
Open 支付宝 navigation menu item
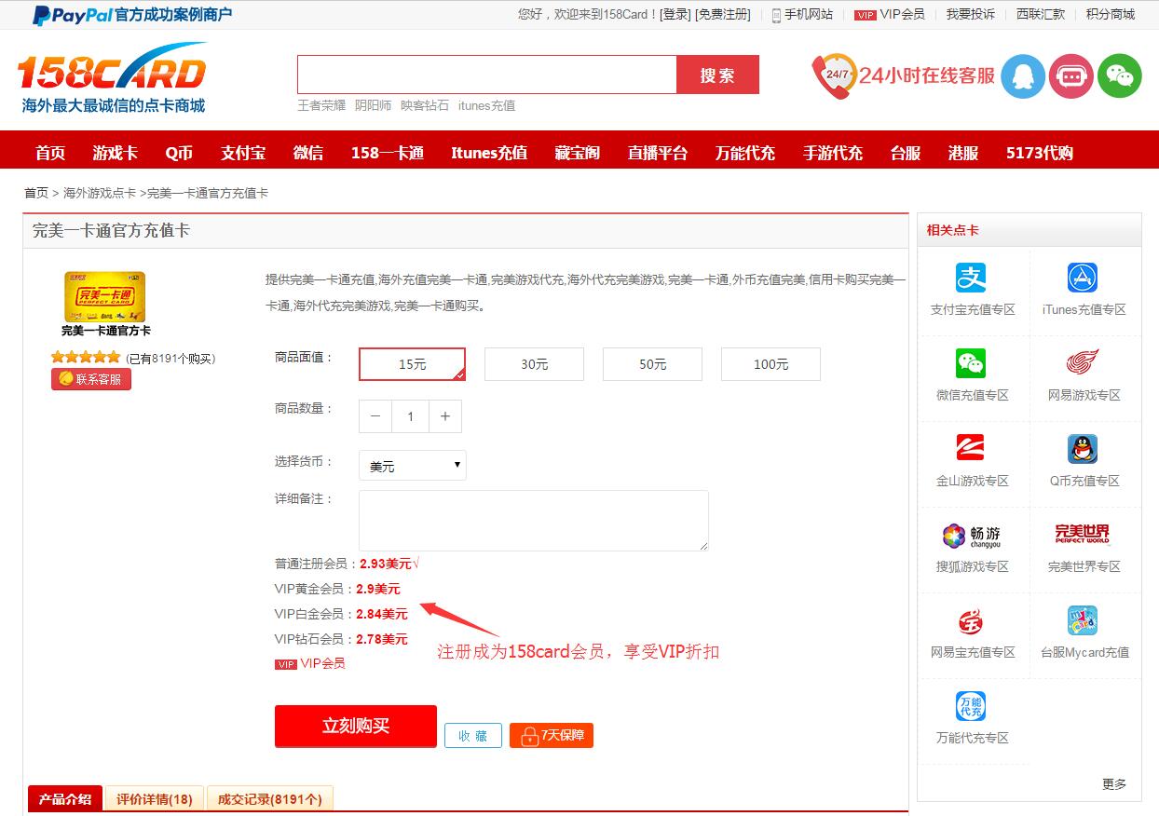click(243, 153)
